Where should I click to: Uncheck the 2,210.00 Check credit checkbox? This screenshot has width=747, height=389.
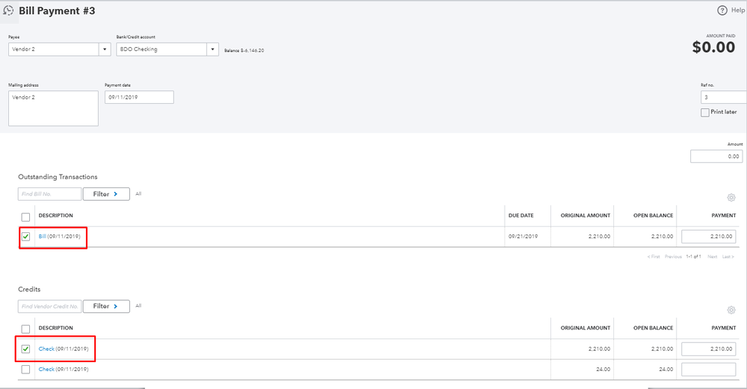pyautogui.click(x=26, y=349)
